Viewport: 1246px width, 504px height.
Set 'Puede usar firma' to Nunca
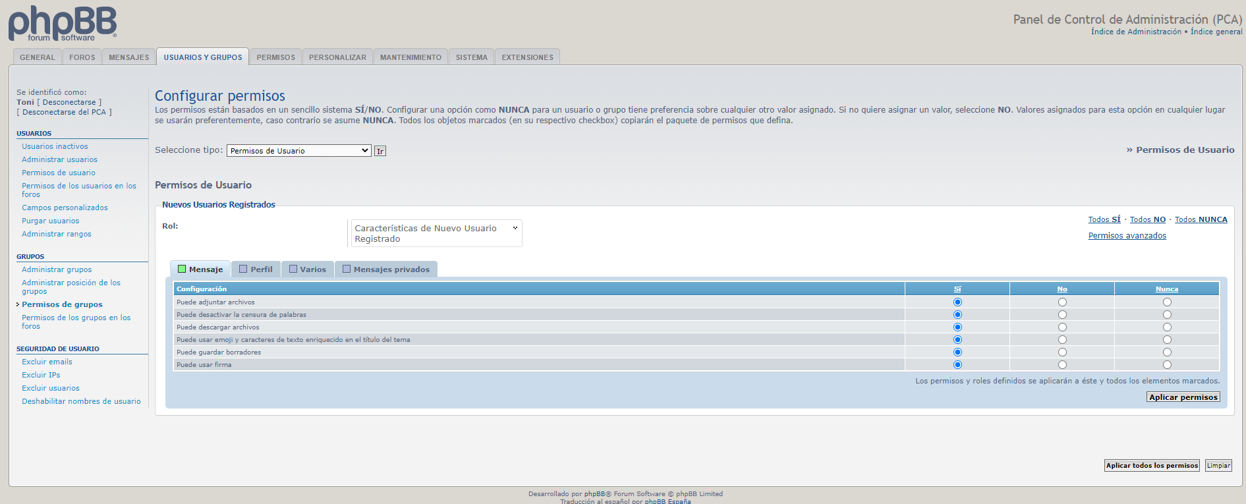1167,365
